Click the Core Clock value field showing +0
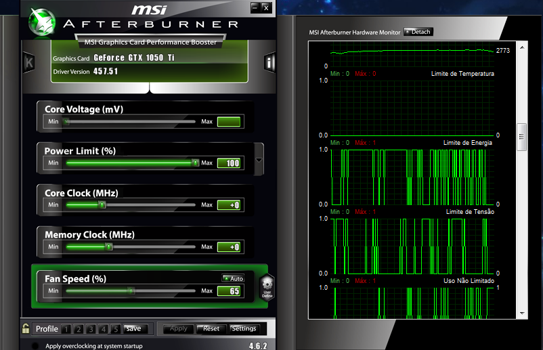 pyautogui.click(x=229, y=205)
